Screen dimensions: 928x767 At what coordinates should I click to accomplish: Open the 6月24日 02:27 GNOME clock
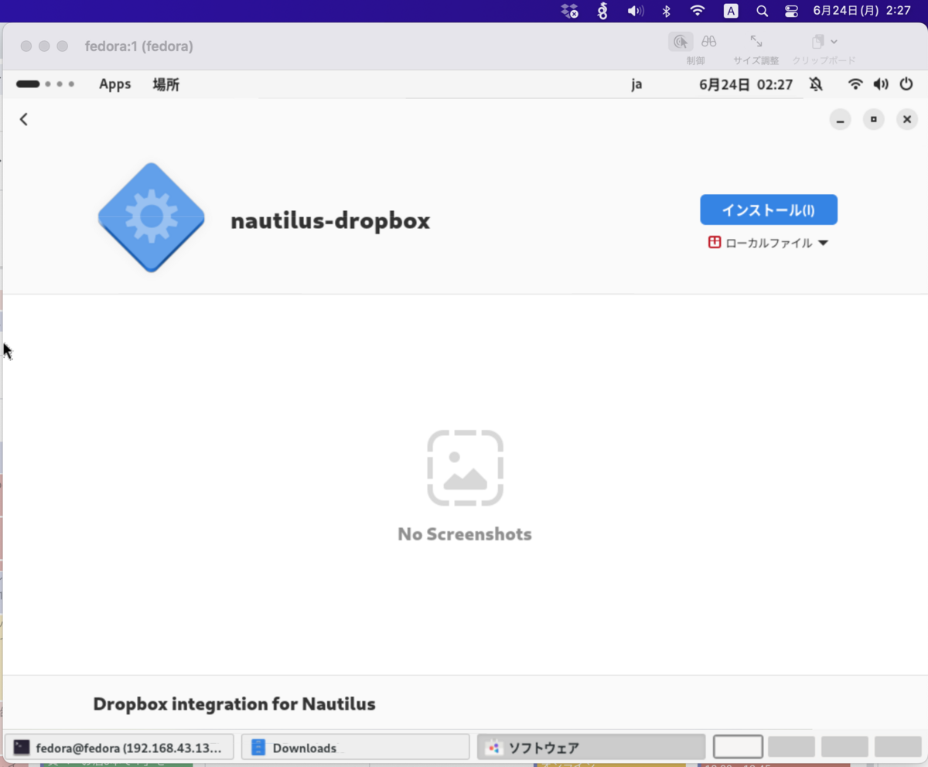pos(745,84)
